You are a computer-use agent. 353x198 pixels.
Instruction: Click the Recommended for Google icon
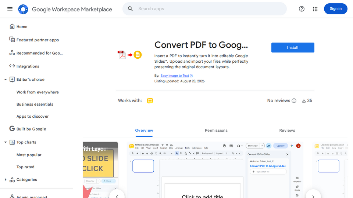(x=12, y=53)
